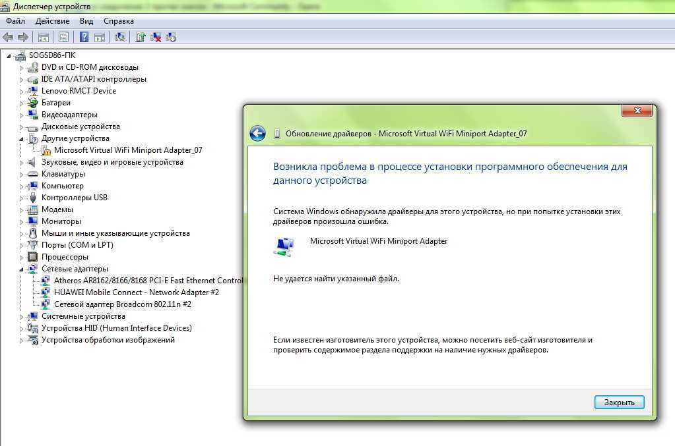Click the Клавиатуры keyboard icon
The image size is (675, 446).
coord(33,174)
